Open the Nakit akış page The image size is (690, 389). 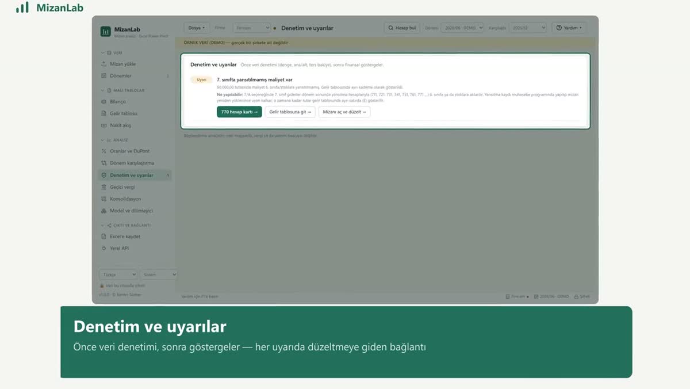[x=135, y=125]
